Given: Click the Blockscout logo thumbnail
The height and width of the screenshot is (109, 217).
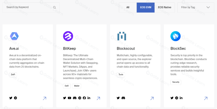Looking at the screenshot, I should click(x=121, y=36).
